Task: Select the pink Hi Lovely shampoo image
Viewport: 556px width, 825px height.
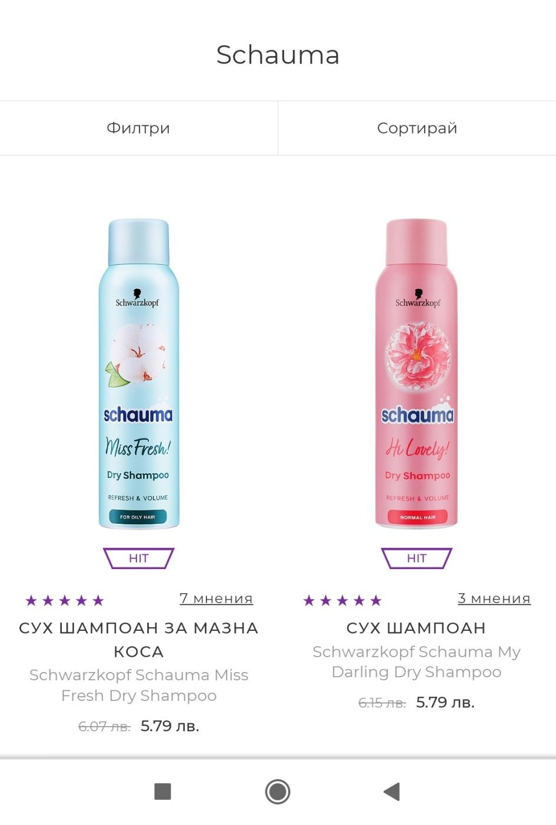Action: (417, 374)
